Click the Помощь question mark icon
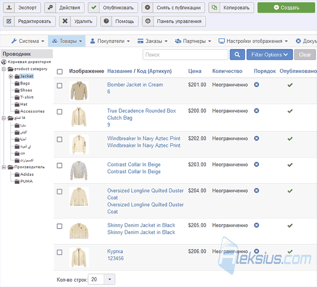The width and height of the screenshot is (317, 287). point(106,21)
